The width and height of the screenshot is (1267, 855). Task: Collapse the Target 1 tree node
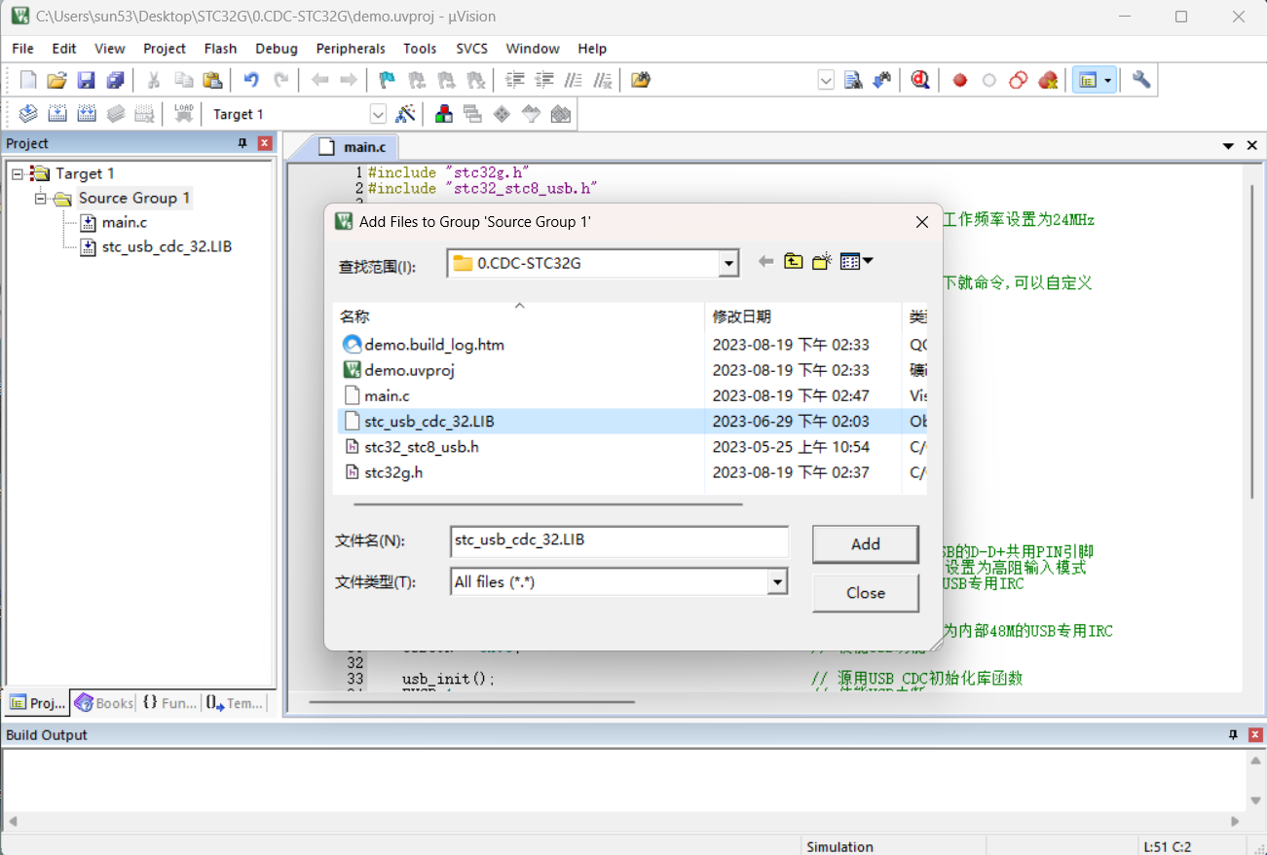pos(18,173)
